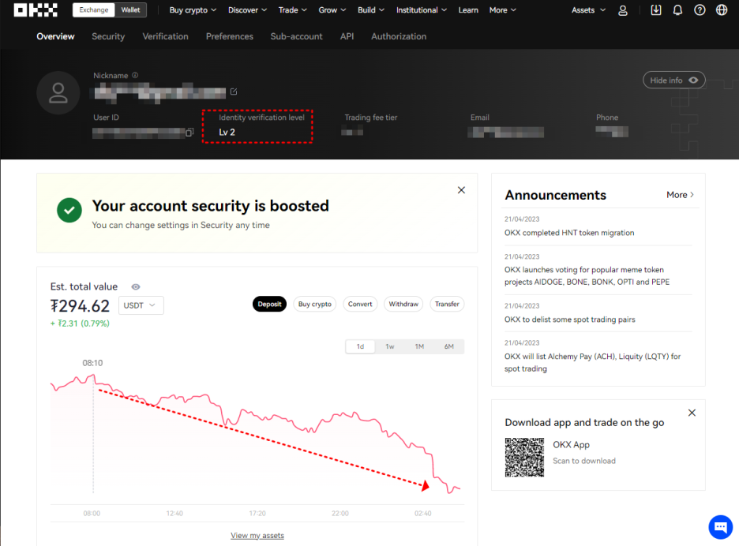Screen dimensions: 739x546
Task: Open the user profile icon
Action: click(x=623, y=10)
